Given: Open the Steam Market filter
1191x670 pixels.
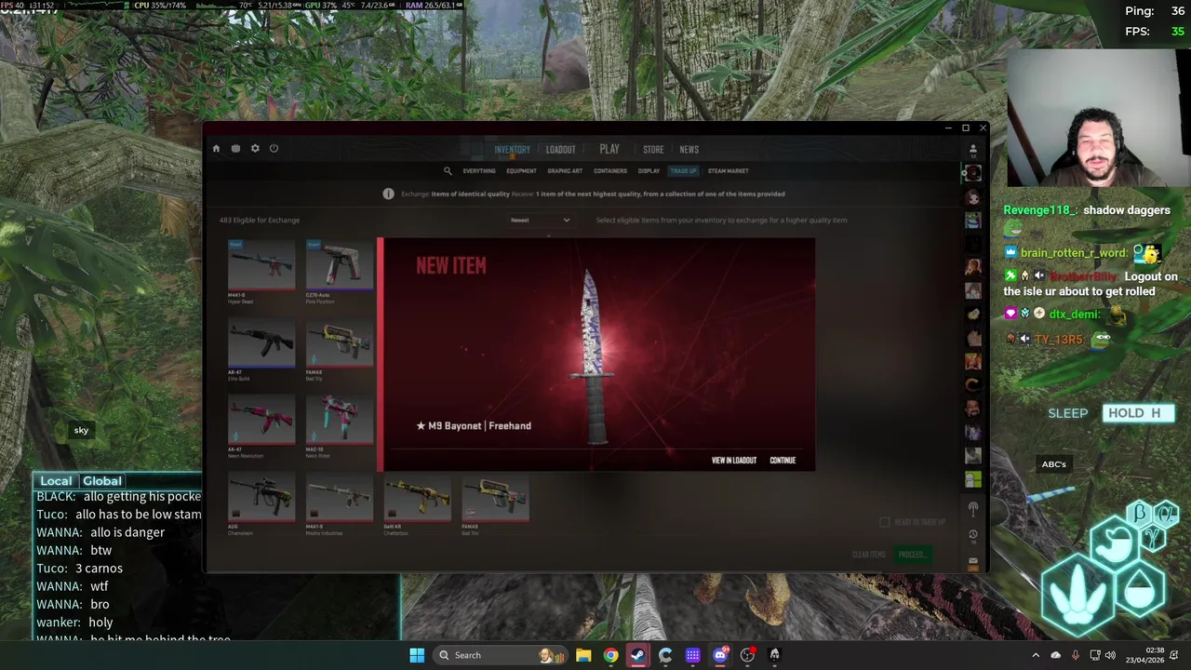Looking at the screenshot, I should (x=728, y=171).
